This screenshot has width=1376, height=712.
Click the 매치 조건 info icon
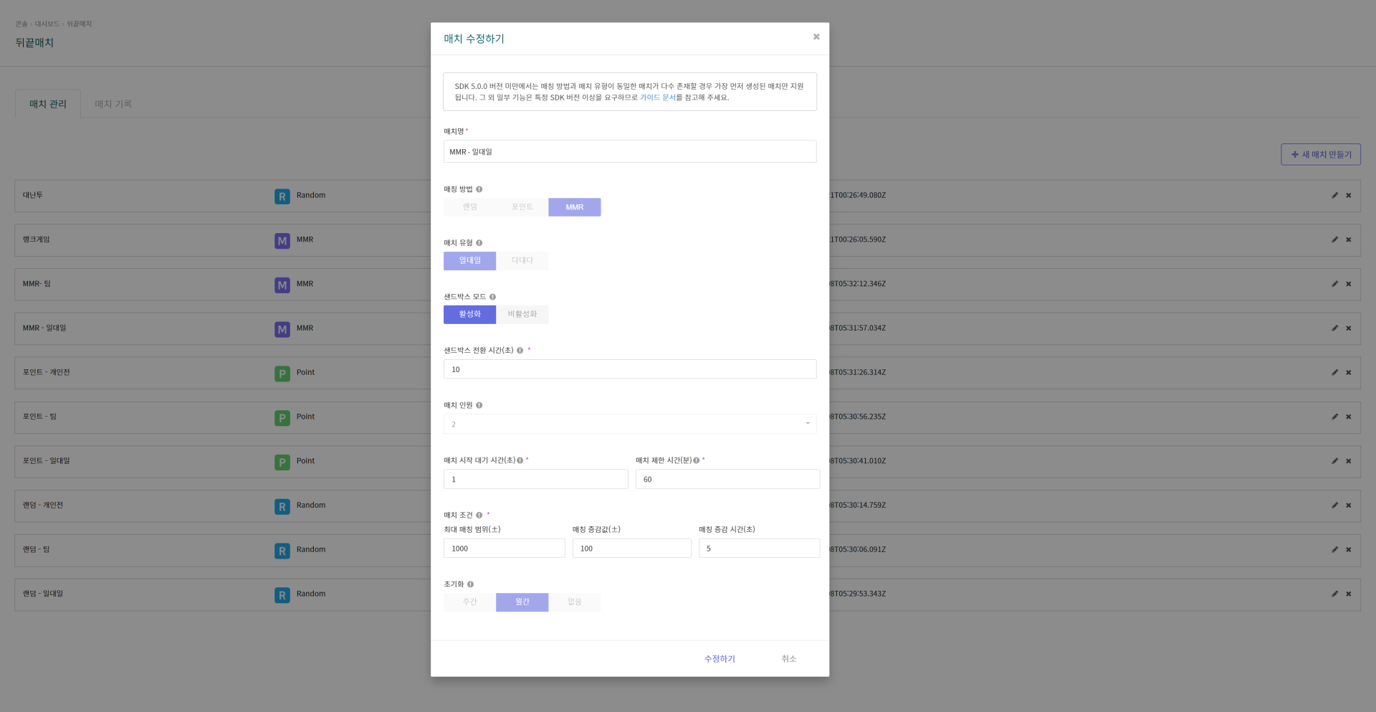(479, 515)
